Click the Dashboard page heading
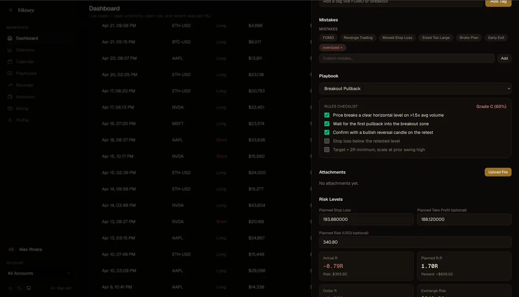 pos(104,8)
